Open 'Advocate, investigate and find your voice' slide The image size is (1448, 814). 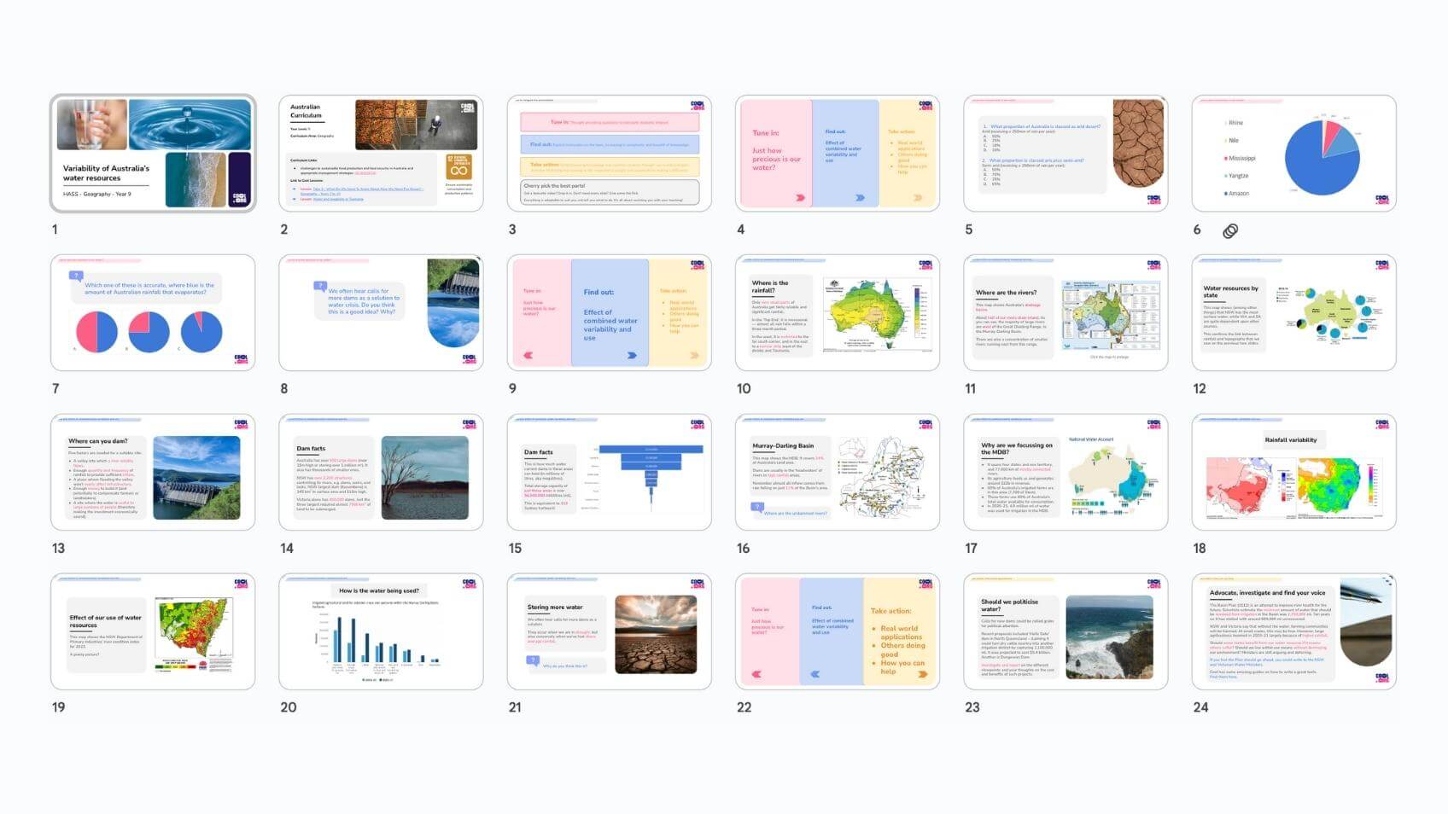(1293, 631)
